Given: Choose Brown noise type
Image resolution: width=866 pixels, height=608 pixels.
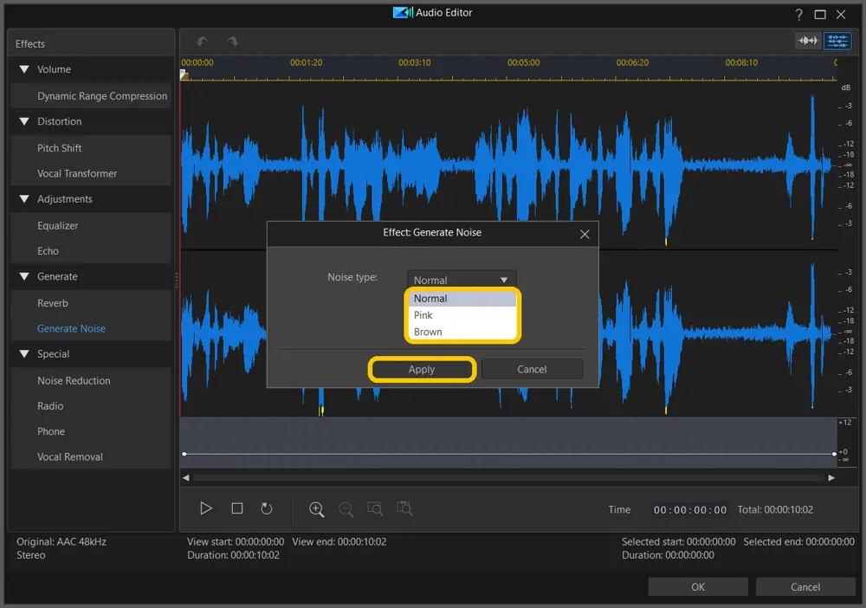Looking at the screenshot, I should (462, 332).
